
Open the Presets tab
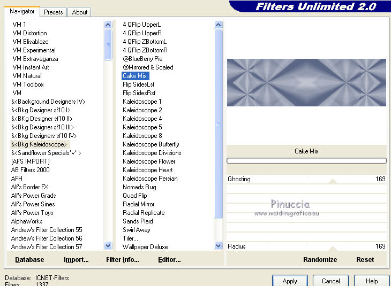pyautogui.click(x=54, y=12)
